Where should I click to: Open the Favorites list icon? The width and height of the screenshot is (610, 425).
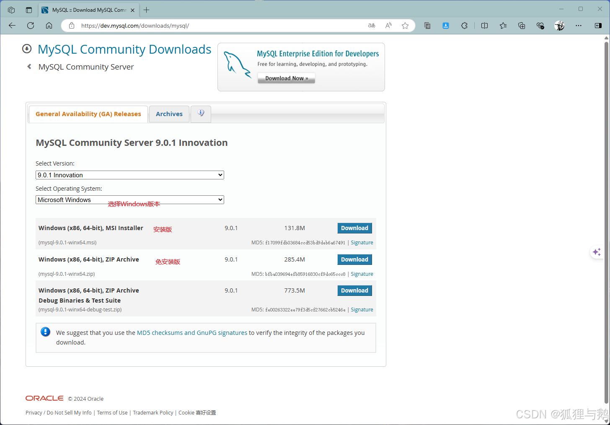(503, 26)
